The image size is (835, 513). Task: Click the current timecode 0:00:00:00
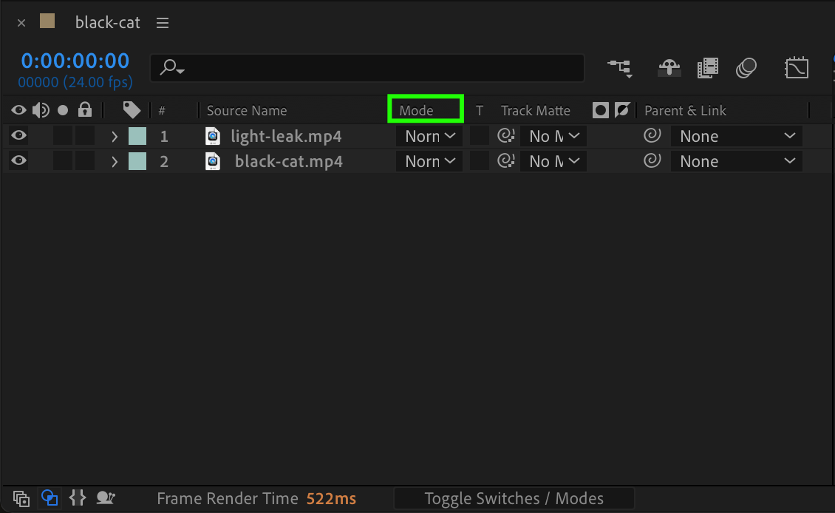click(x=75, y=61)
